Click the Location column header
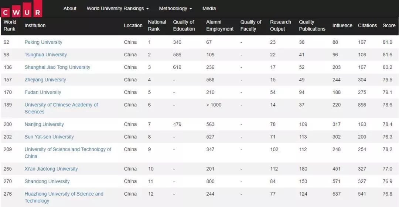Viewport: 399px width, 207px height. [133, 25]
